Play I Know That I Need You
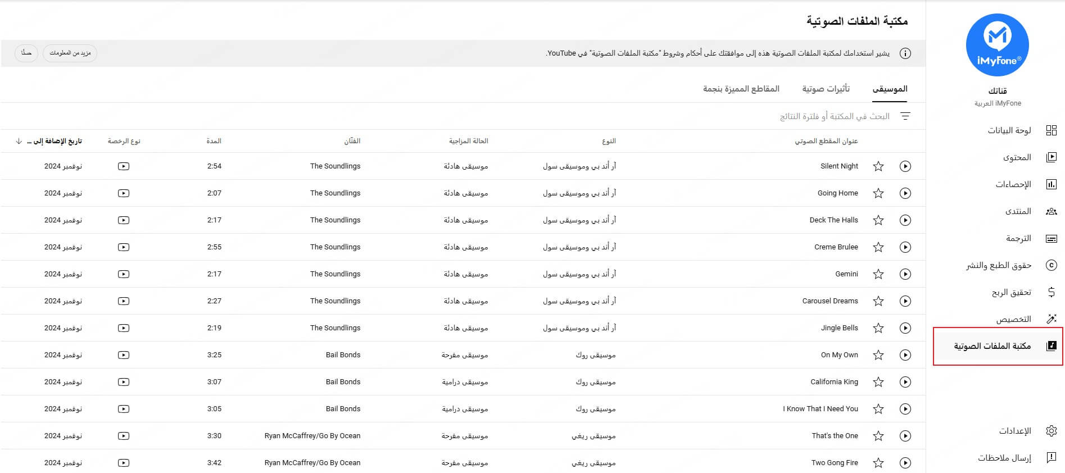Screen dimensions: 1065x473 pyautogui.click(x=905, y=409)
